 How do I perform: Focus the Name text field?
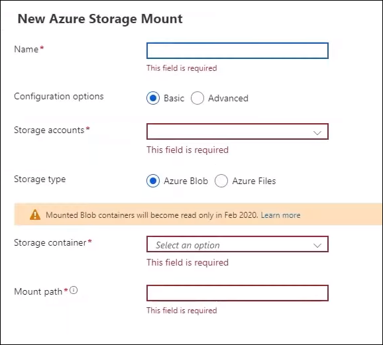[x=237, y=51]
